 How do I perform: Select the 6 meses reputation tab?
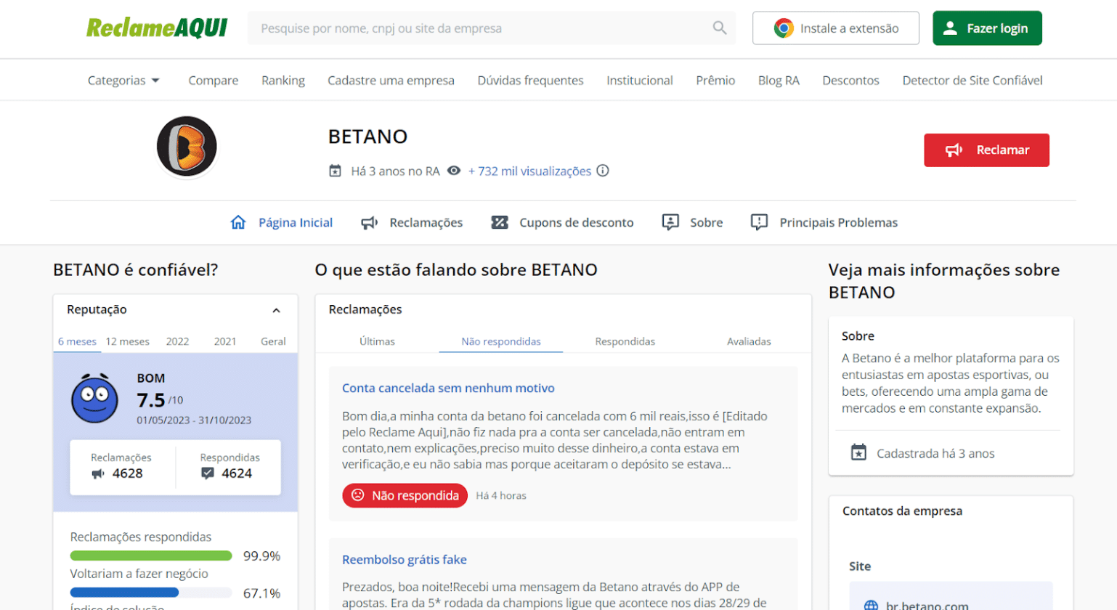click(x=77, y=341)
